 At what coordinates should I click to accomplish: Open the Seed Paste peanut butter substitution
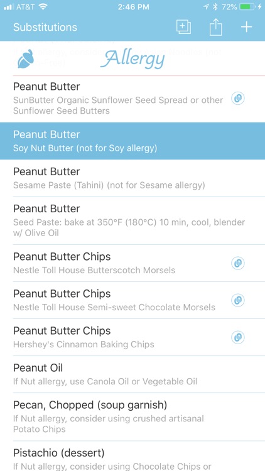point(132,220)
